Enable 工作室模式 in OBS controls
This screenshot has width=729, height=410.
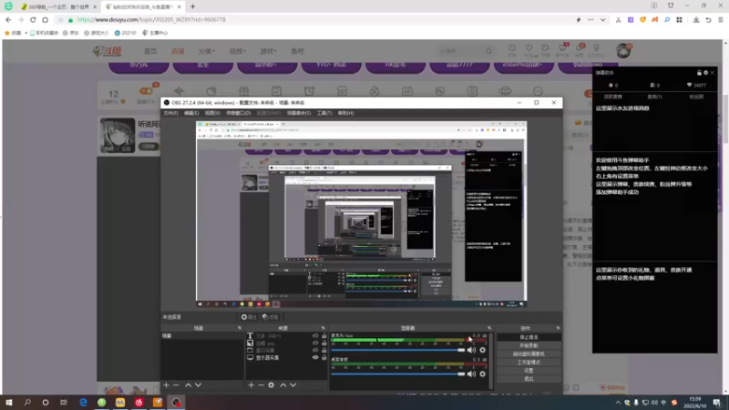click(x=529, y=362)
